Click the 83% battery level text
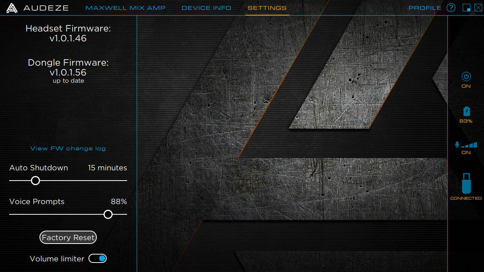Screen dimensions: 484x272 point(466,121)
